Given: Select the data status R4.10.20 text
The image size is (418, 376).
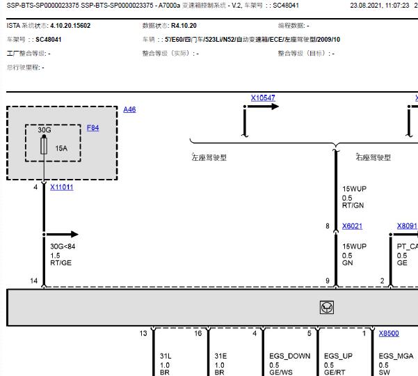Looking at the screenshot, I should point(184,26).
